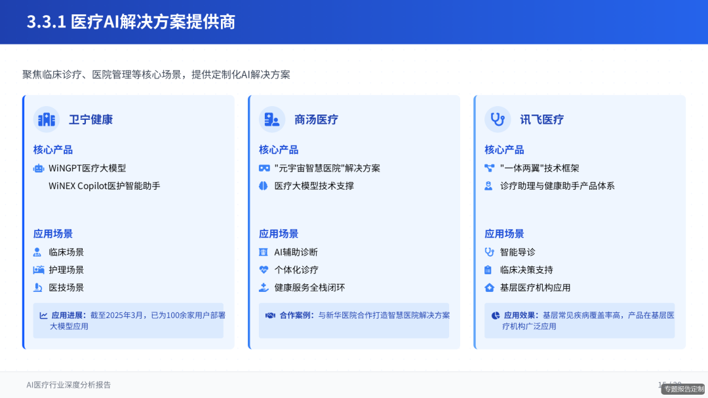Select the ID-card icon beside 商汤医疗
This screenshot has width=708, height=398.
(271, 120)
